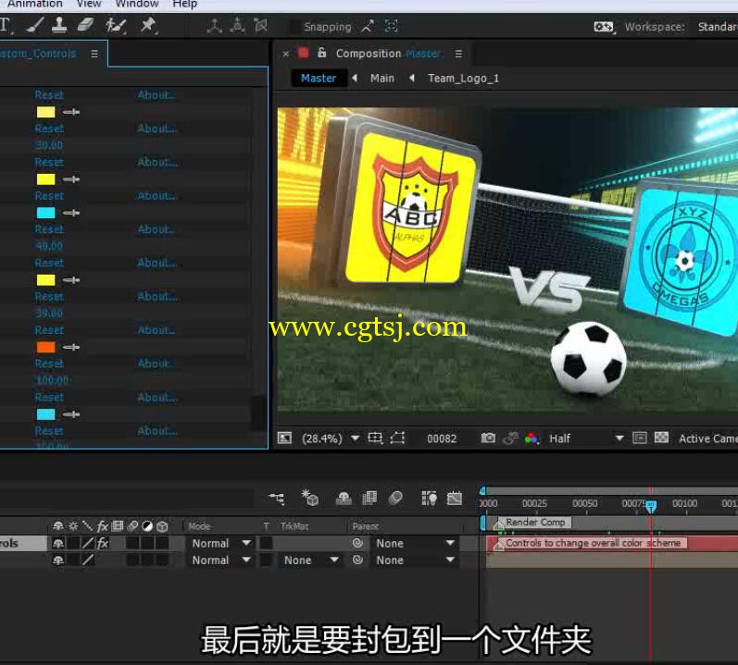Image resolution: width=738 pixels, height=665 pixels.
Task: Switch to the Master breadcrumb tab
Action: click(319, 78)
